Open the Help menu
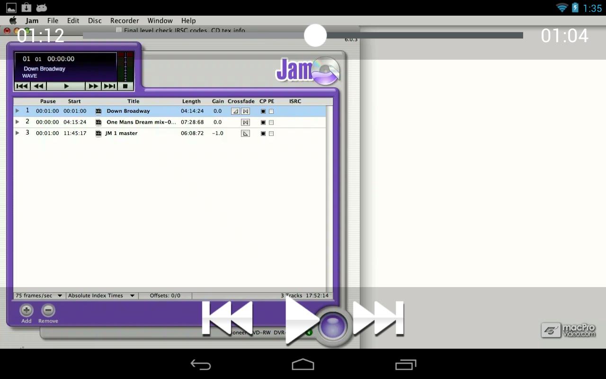The image size is (606, 379). point(188,20)
